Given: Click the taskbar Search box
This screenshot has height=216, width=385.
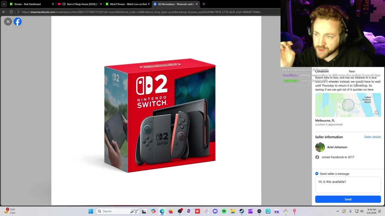Looking at the screenshot, I should point(117,211).
